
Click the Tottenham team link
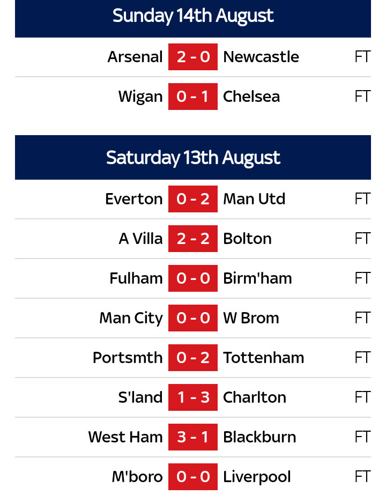pos(263,358)
